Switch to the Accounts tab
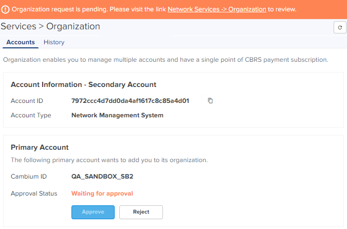Screen dimensions: 347x229 [21, 42]
